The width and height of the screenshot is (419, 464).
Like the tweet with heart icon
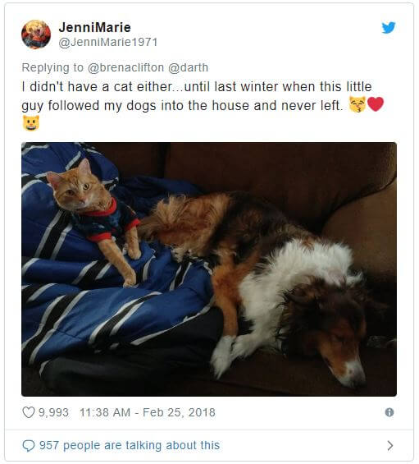coord(29,412)
